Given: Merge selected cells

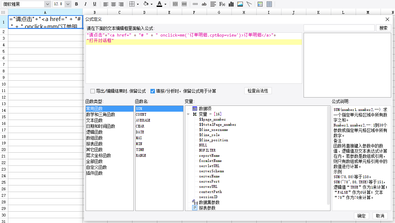Looking at the screenshot, I should [x=175, y=4].
